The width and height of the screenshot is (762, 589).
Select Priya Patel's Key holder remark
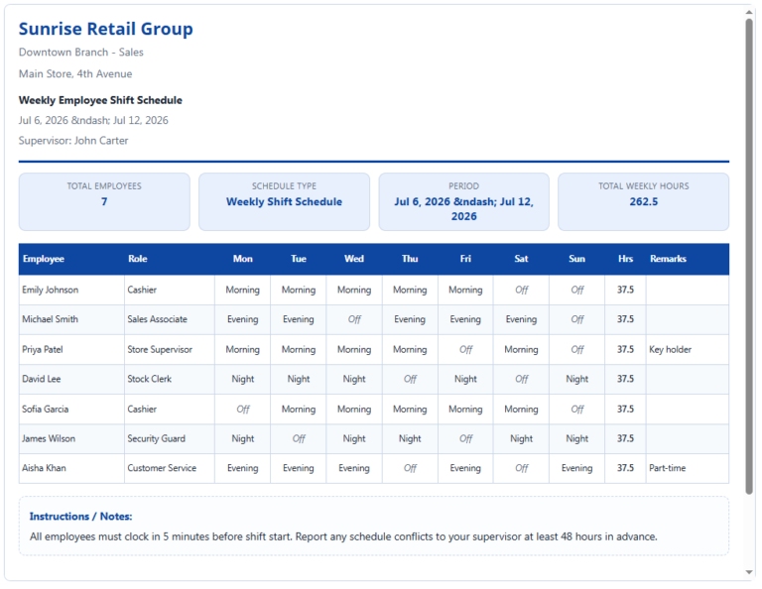coord(670,350)
